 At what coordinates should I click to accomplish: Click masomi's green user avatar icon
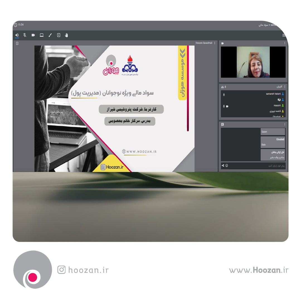283,105
